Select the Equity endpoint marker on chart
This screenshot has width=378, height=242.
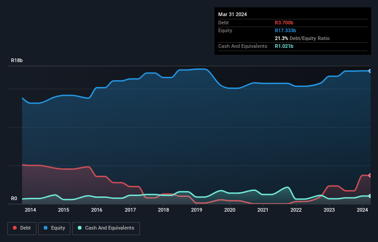[370, 71]
